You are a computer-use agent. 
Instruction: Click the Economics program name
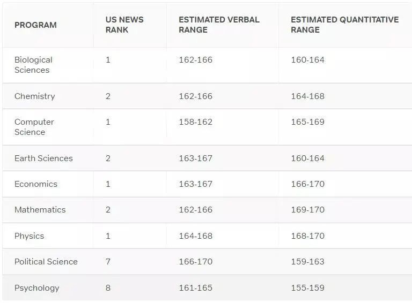pos(36,184)
